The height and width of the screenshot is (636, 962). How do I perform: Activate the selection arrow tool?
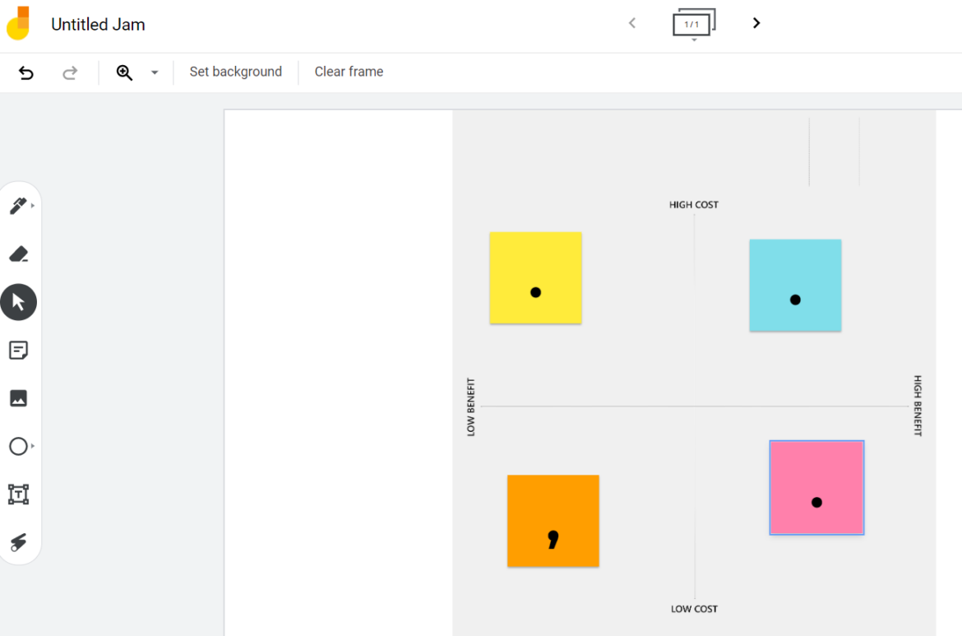pyautogui.click(x=19, y=301)
